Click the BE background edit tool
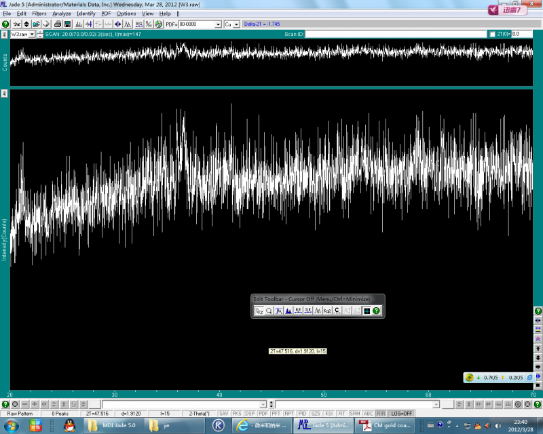 coord(298,311)
